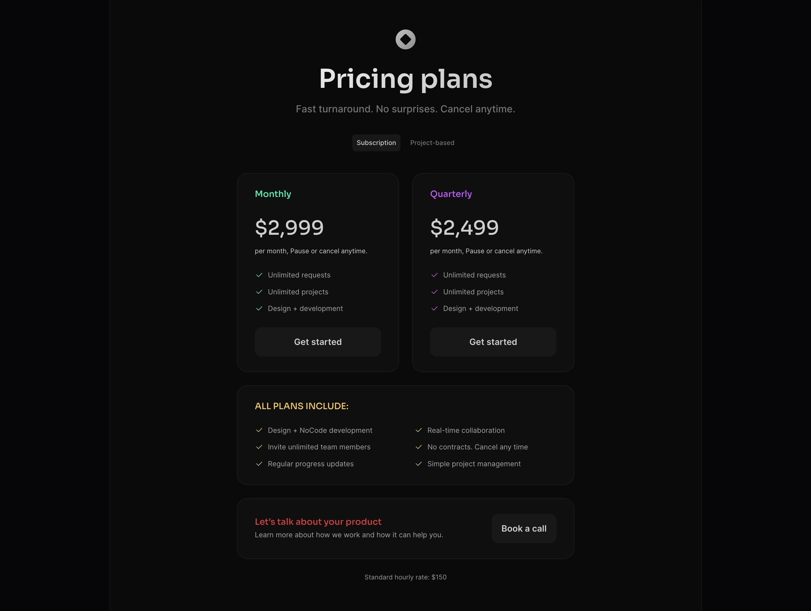
Task: Click purple checkmark beside Quarterly Unlimited requests
Action: click(x=434, y=275)
